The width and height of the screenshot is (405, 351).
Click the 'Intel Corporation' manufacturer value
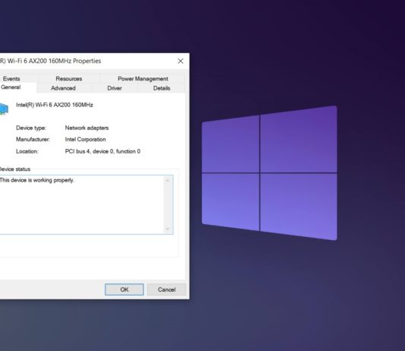click(86, 140)
